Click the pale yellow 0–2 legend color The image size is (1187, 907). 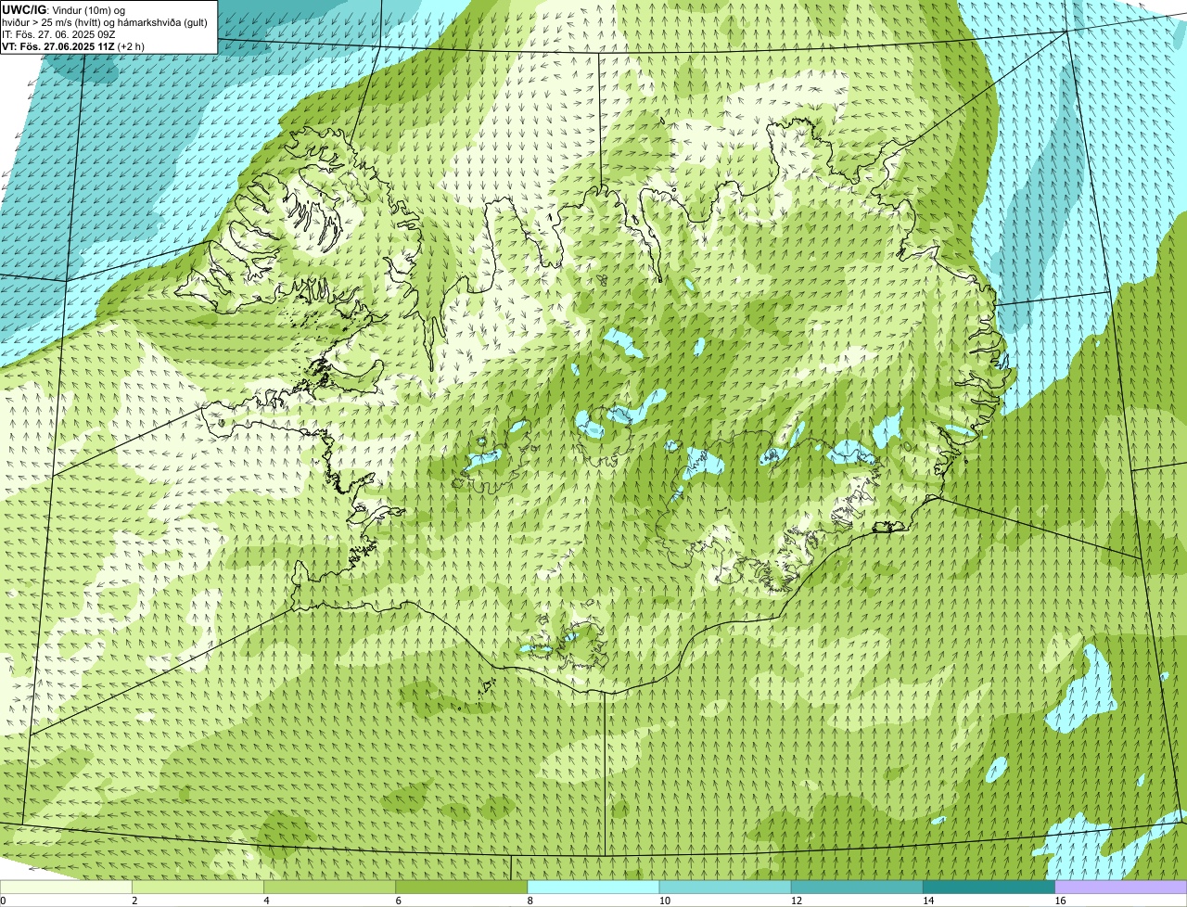(x=66, y=888)
